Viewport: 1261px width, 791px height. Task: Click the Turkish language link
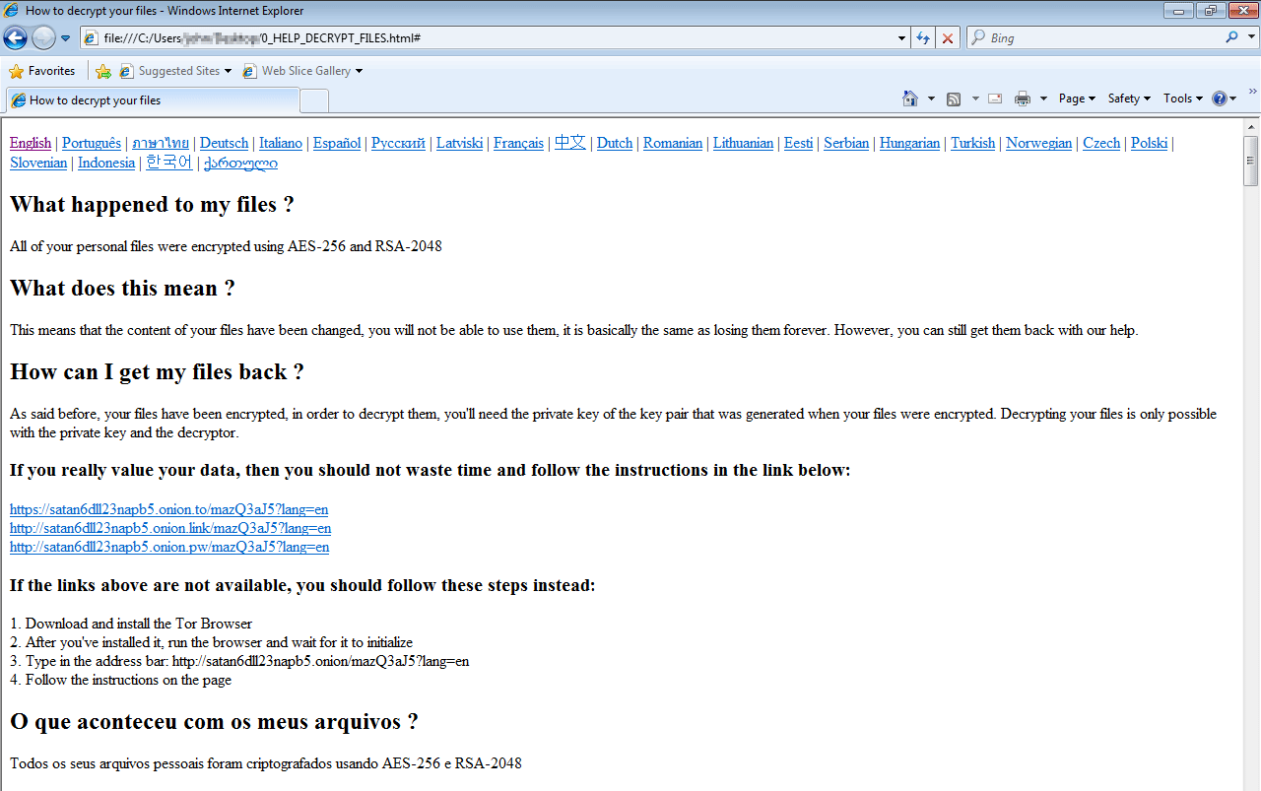973,143
